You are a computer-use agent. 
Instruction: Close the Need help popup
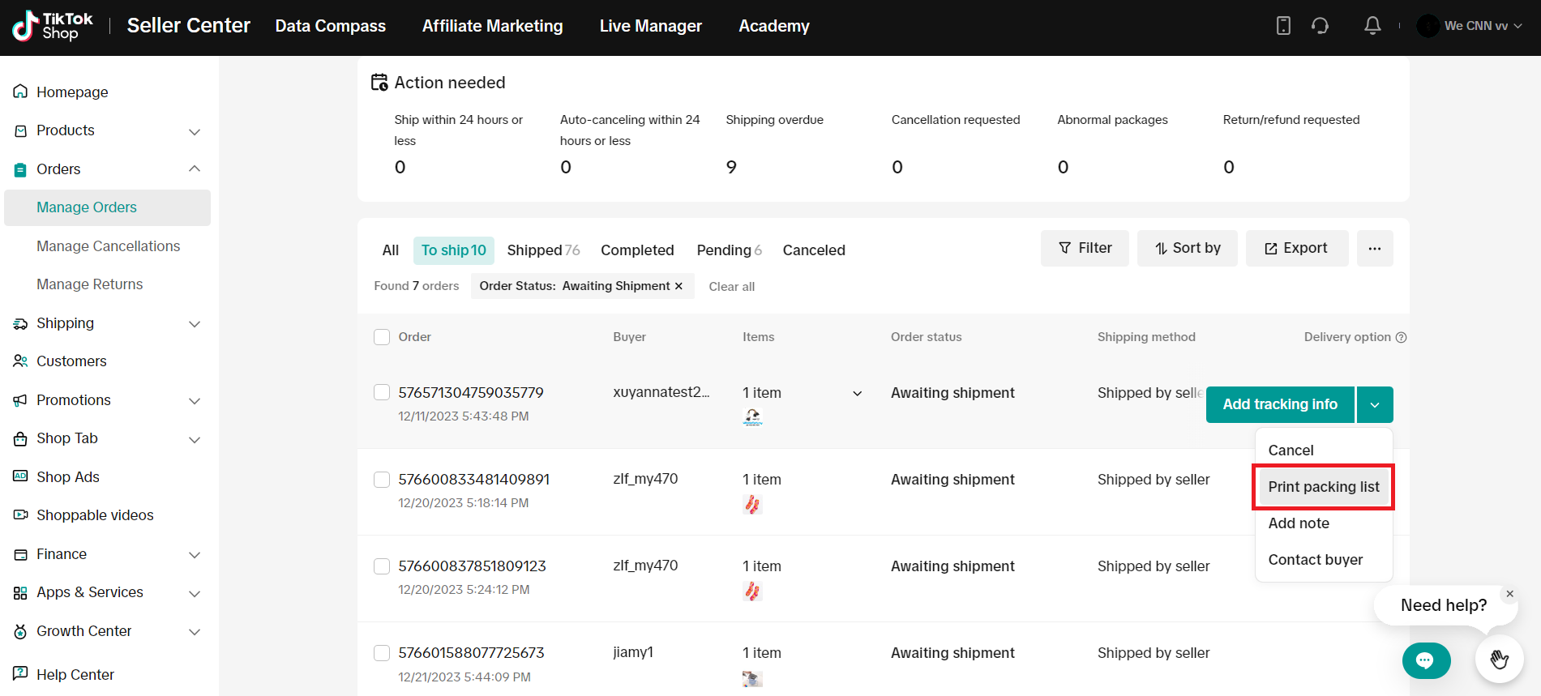[1509, 594]
